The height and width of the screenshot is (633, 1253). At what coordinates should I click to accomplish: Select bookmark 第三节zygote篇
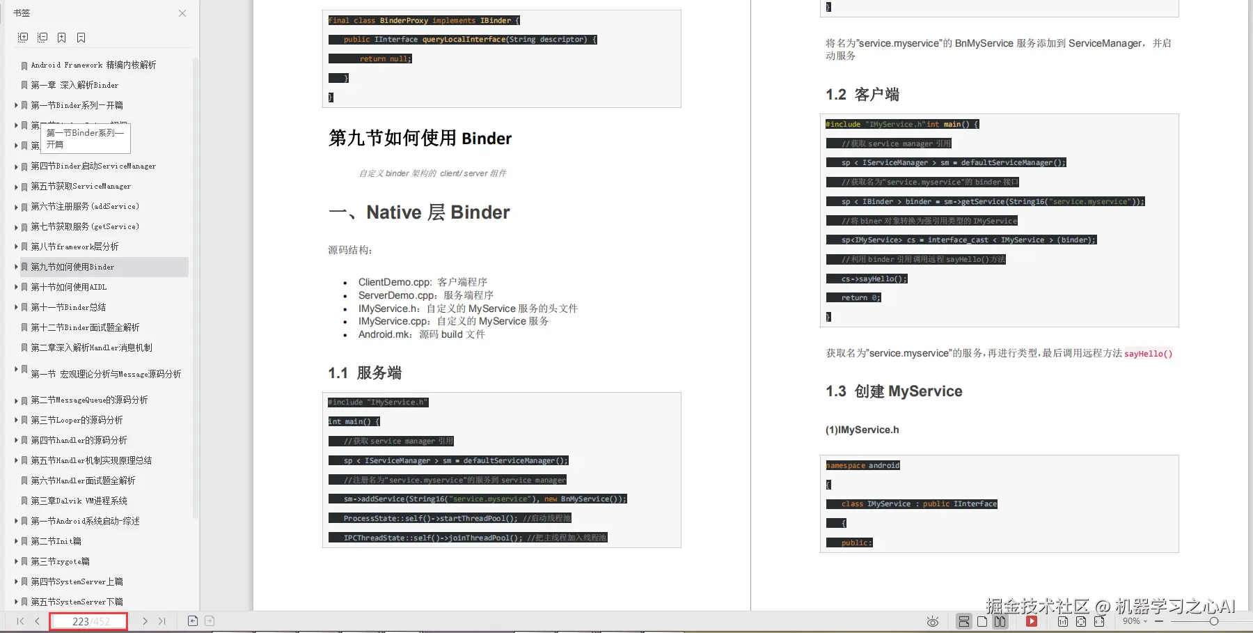tap(60, 561)
